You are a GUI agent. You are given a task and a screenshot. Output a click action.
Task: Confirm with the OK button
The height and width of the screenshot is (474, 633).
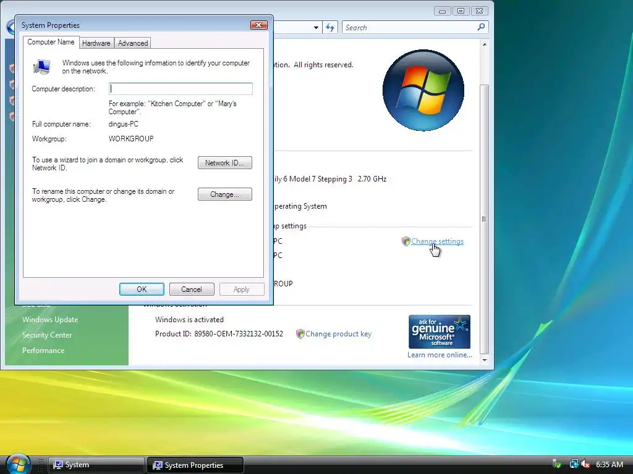tap(142, 289)
